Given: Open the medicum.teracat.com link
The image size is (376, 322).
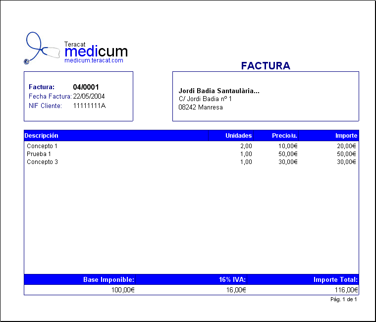Looking at the screenshot, I should (x=94, y=60).
